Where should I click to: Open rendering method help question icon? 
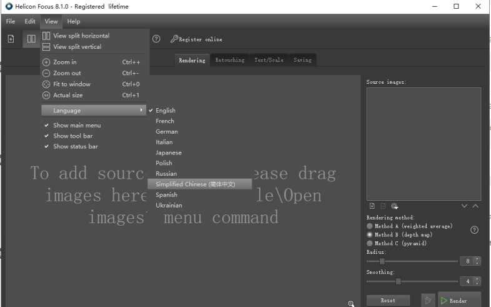[474, 230]
